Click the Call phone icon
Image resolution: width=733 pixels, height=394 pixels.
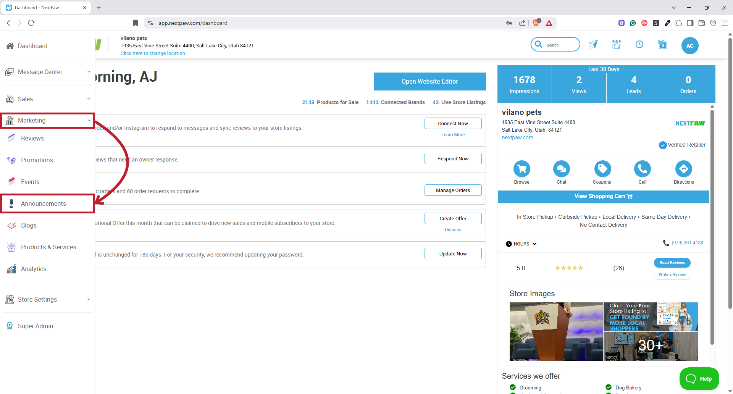643,169
